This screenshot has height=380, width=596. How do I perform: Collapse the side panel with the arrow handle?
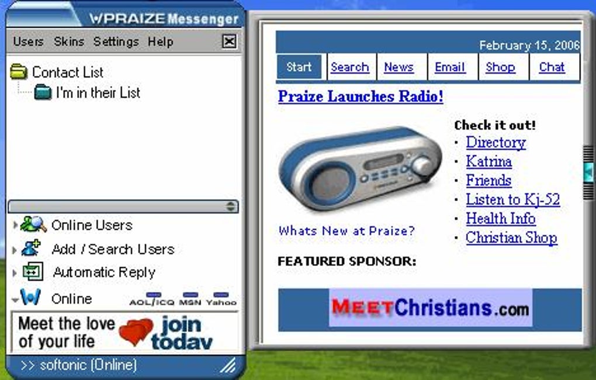point(589,172)
